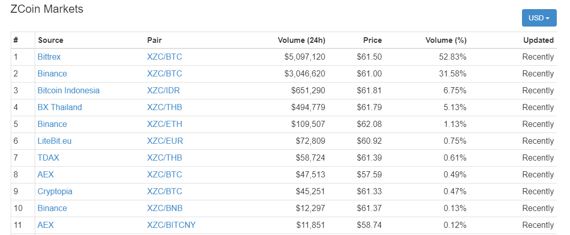The height and width of the screenshot is (235, 570).
Task: Click the Price column header
Action: pyautogui.click(x=372, y=40)
